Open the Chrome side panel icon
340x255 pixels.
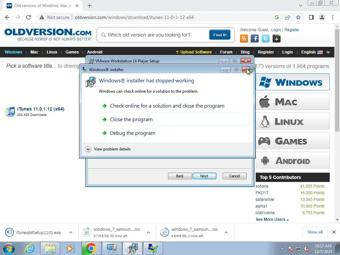tap(311, 17)
